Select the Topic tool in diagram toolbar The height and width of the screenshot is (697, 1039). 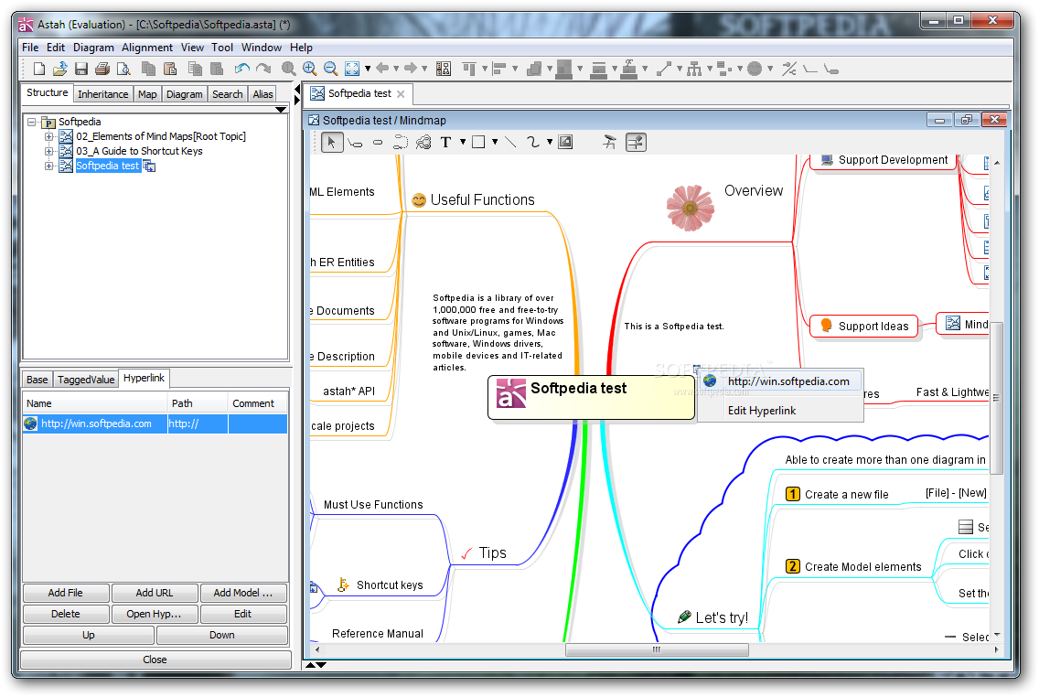point(355,142)
